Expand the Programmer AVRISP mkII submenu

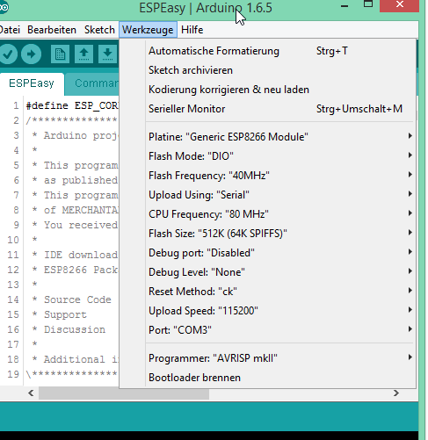pyautogui.click(x=267, y=358)
